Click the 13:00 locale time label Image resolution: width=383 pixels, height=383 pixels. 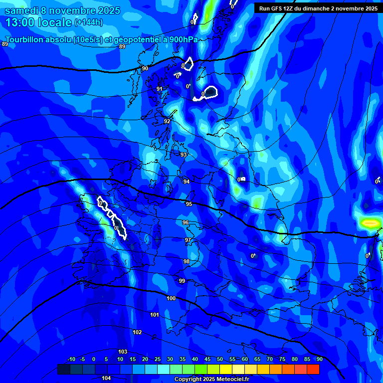point(38,22)
